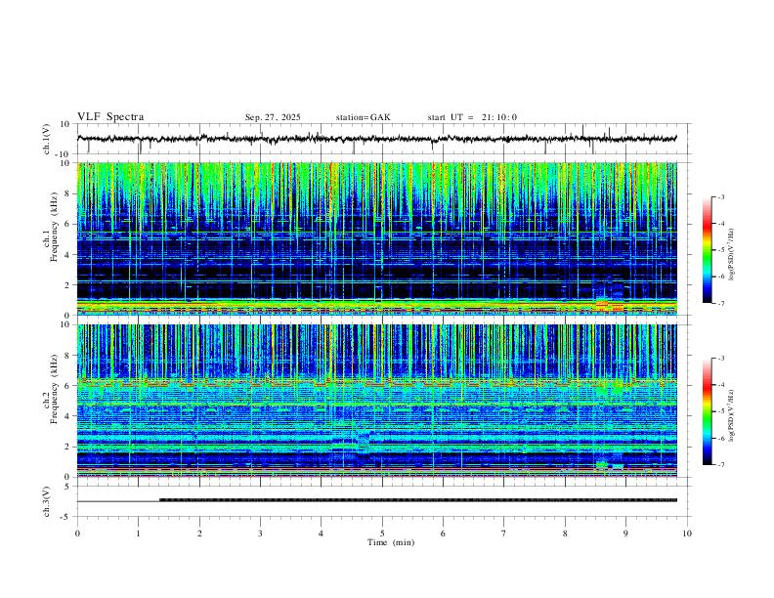Click the ch.1 PSD color scale bar
774x598 pixels.
click(707, 250)
